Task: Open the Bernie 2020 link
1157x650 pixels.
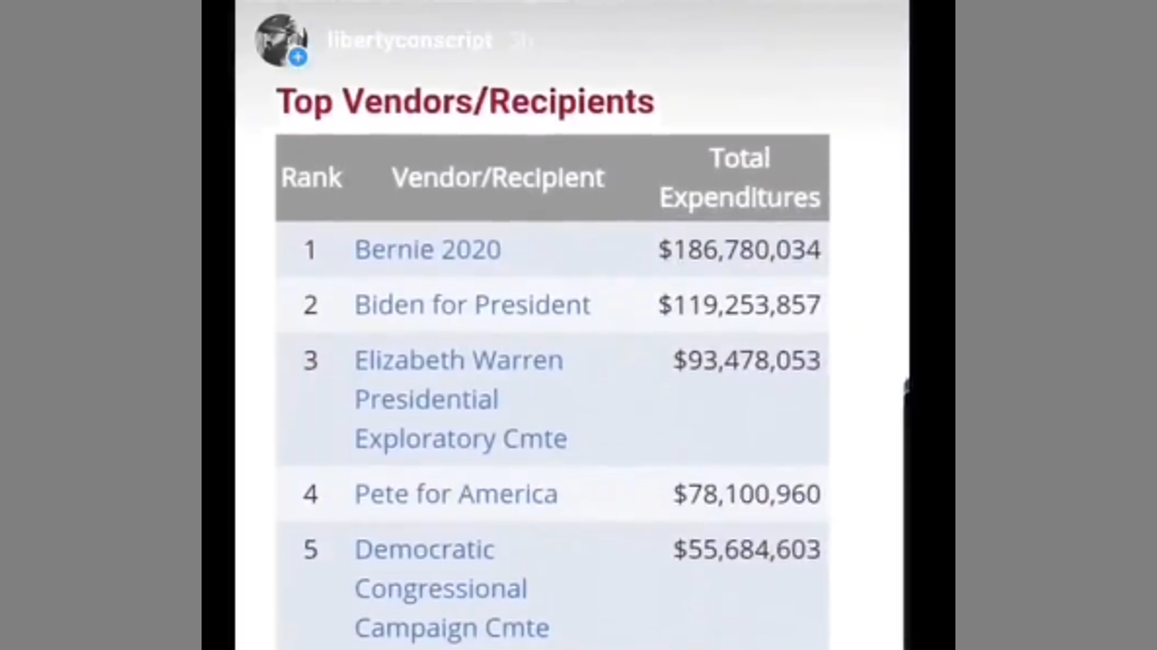Action: (x=428, y=250)
